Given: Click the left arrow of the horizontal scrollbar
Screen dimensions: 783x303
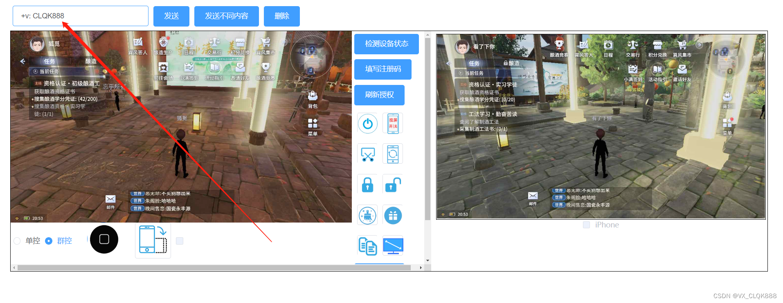Looking at the screenshot, I should 14,268.
